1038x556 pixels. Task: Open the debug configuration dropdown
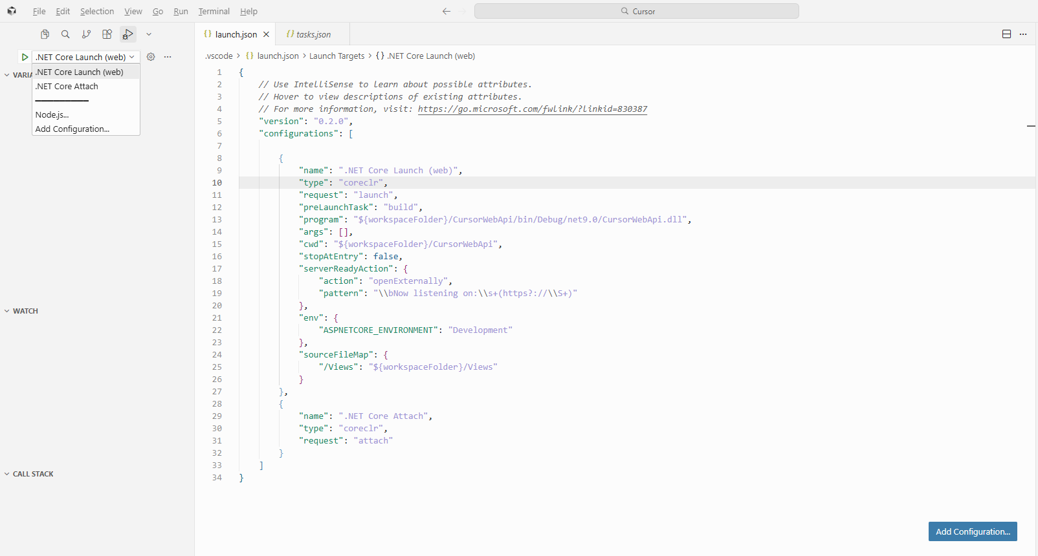(x=85, y=57)
